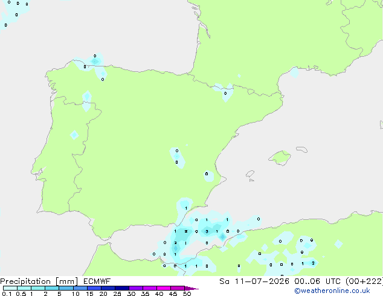Click the 25–30 mm dark blue swatch

click(x=122, y=288)
